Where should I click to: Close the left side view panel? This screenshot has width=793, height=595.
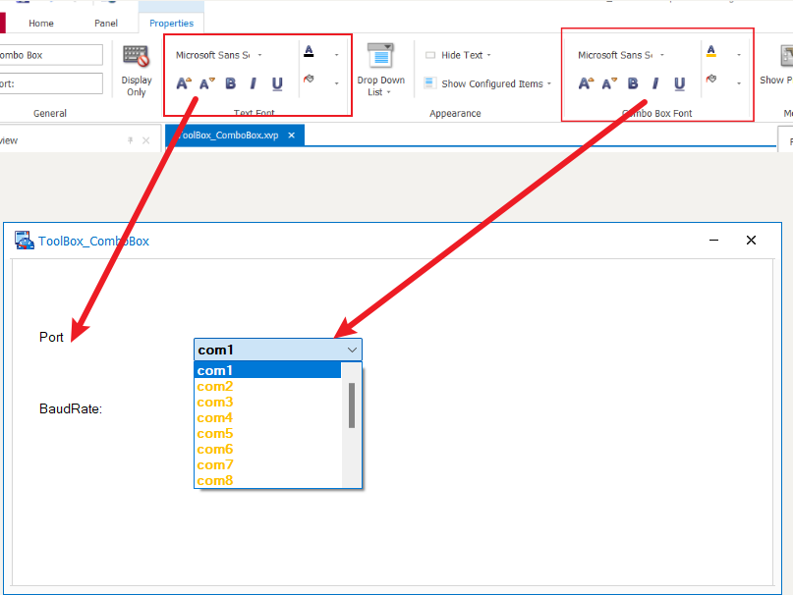point(145,140)
